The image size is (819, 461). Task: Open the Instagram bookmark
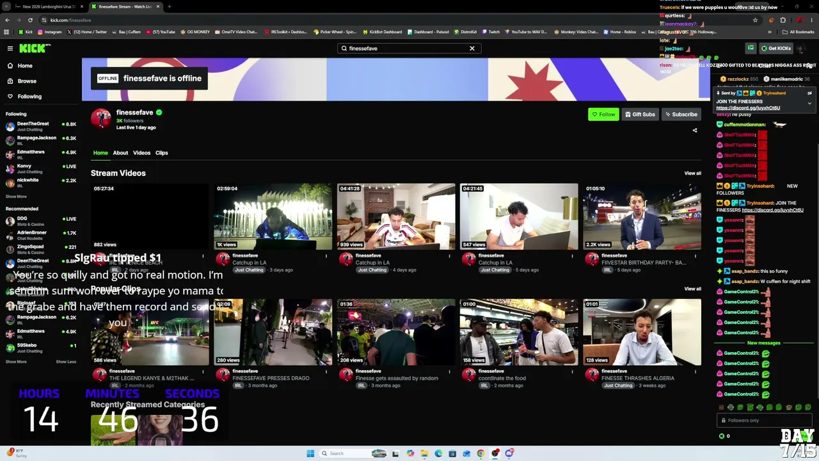point(49,32)
